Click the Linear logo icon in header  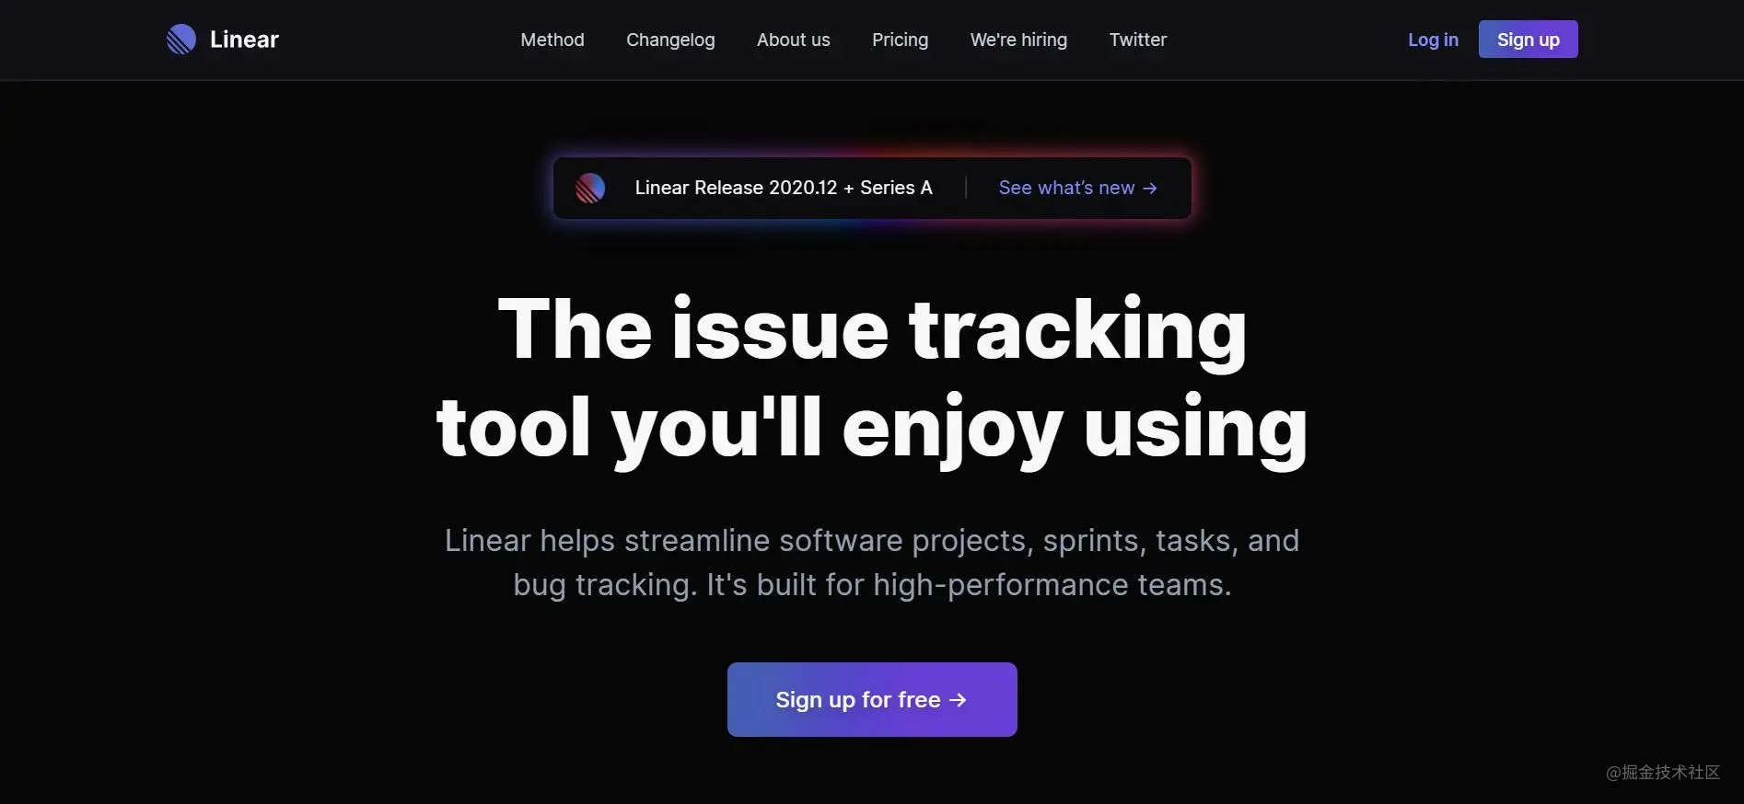pyautogui.click(x=181, y=39)
